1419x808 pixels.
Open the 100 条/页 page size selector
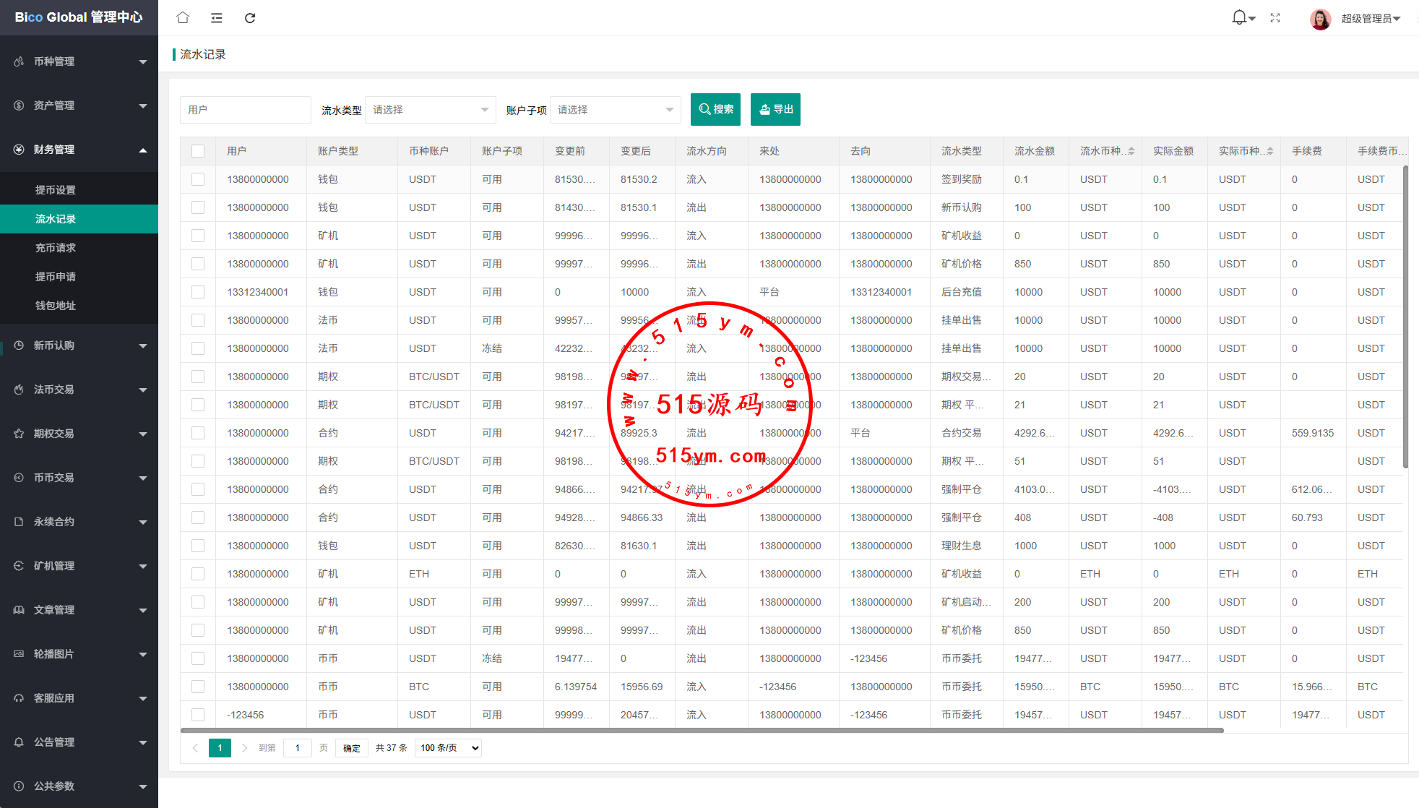449,748
